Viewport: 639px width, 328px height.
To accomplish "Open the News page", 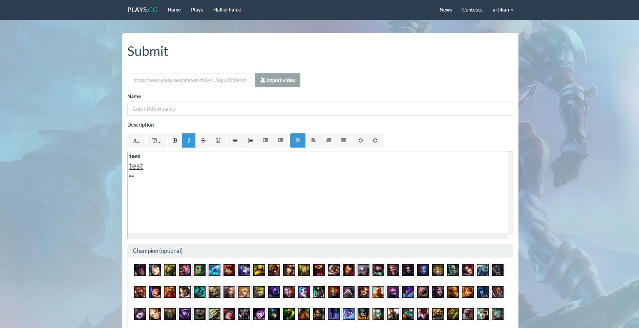I will click(446, 10).
